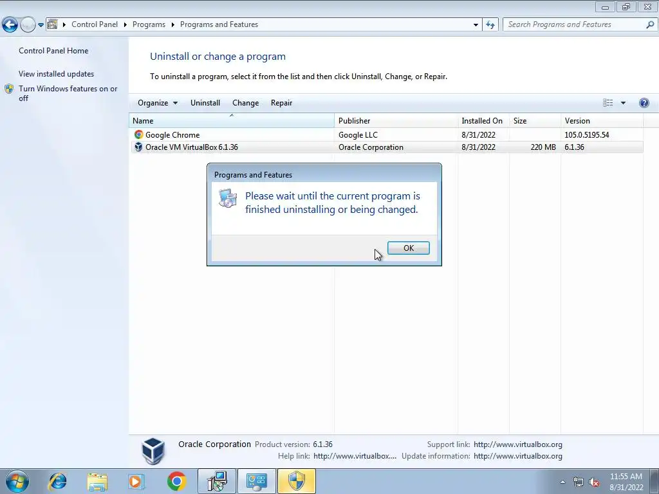Open Turn Windows features on or off

pos(68,93)
